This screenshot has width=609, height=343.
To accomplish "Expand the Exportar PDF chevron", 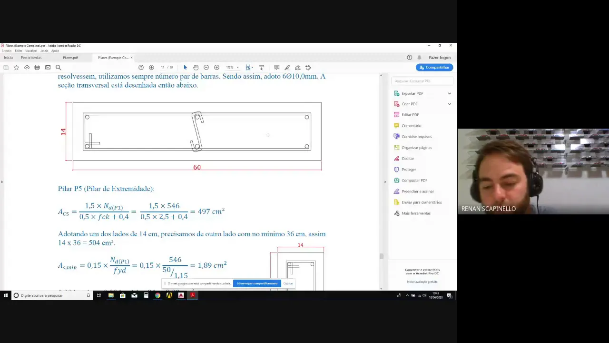I will point(449,93).
